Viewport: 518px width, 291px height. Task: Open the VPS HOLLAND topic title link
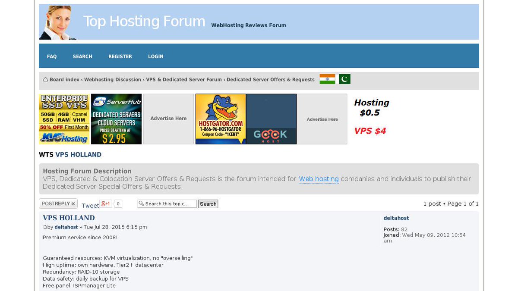click(x=68, y=218)
